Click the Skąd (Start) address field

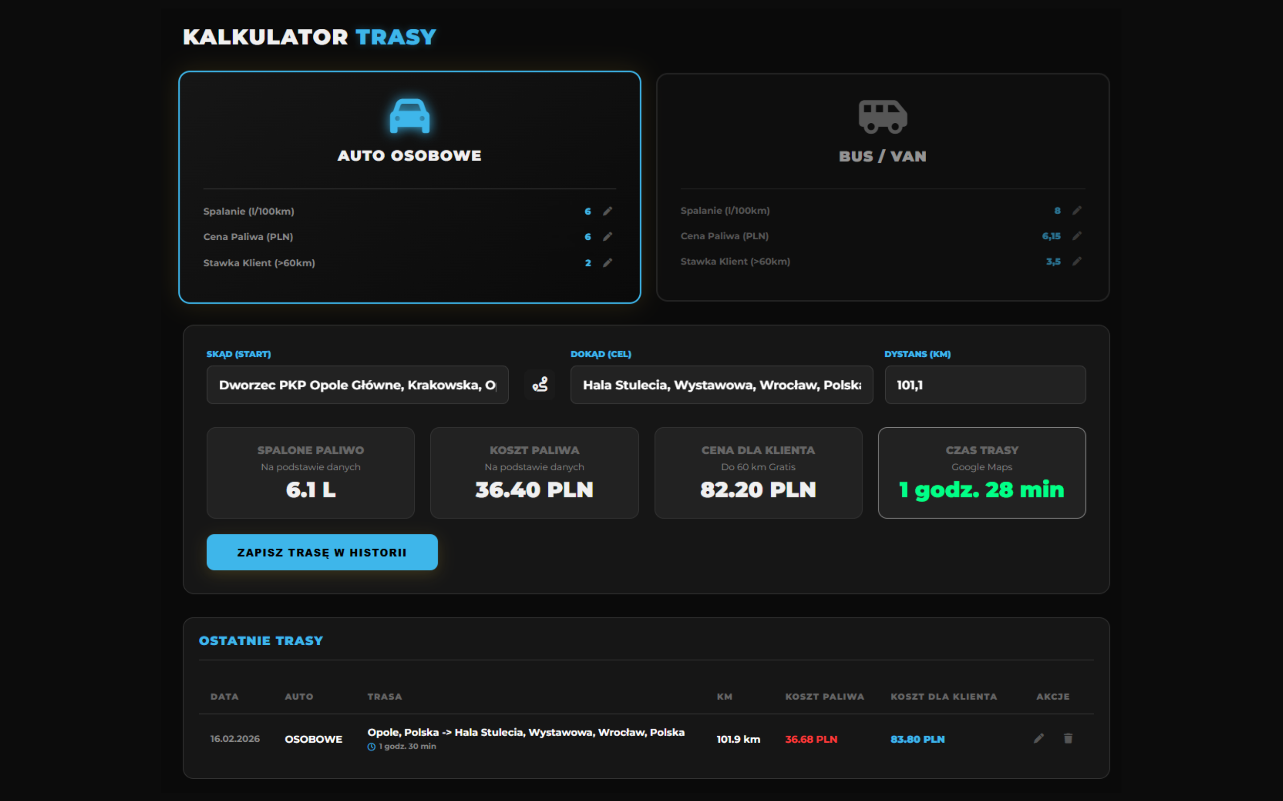coord(357,385)
